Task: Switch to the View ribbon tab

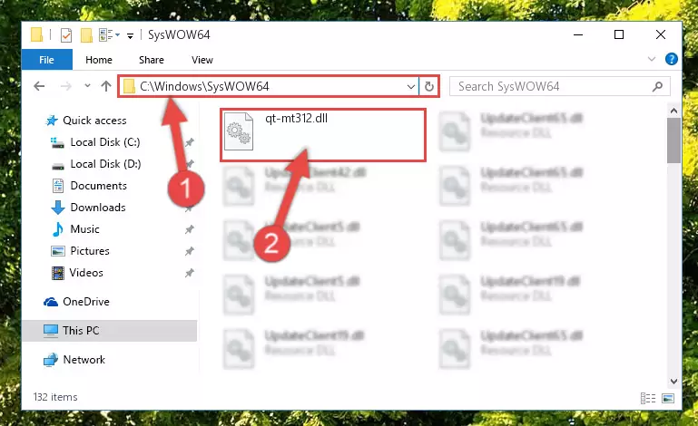Action: [202, 60]
